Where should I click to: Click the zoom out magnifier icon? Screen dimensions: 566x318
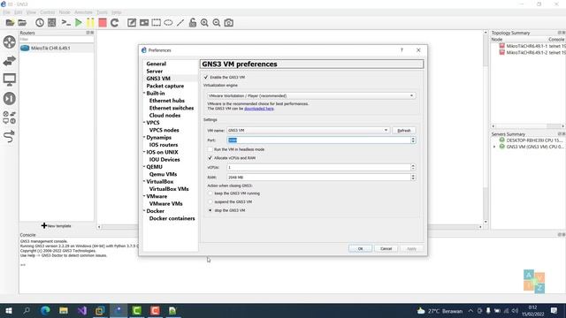pyautogui.click(x=217, y=23)
